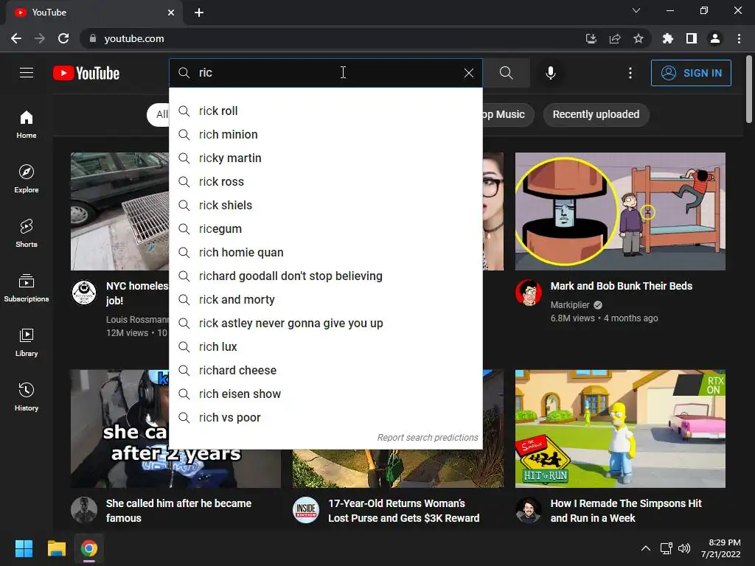Open Shorts in the sidebar
The image size is (755, 566).
coord(27,233)
